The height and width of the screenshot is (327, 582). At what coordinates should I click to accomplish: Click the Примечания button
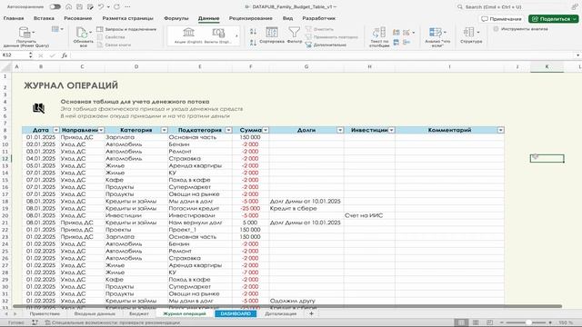(501, 18)
